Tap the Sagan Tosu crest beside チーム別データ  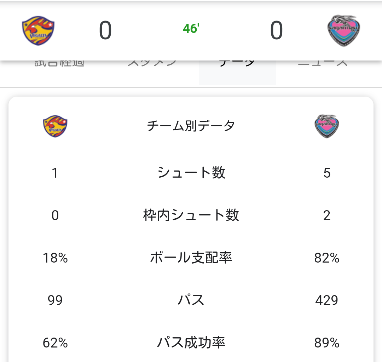326,126
